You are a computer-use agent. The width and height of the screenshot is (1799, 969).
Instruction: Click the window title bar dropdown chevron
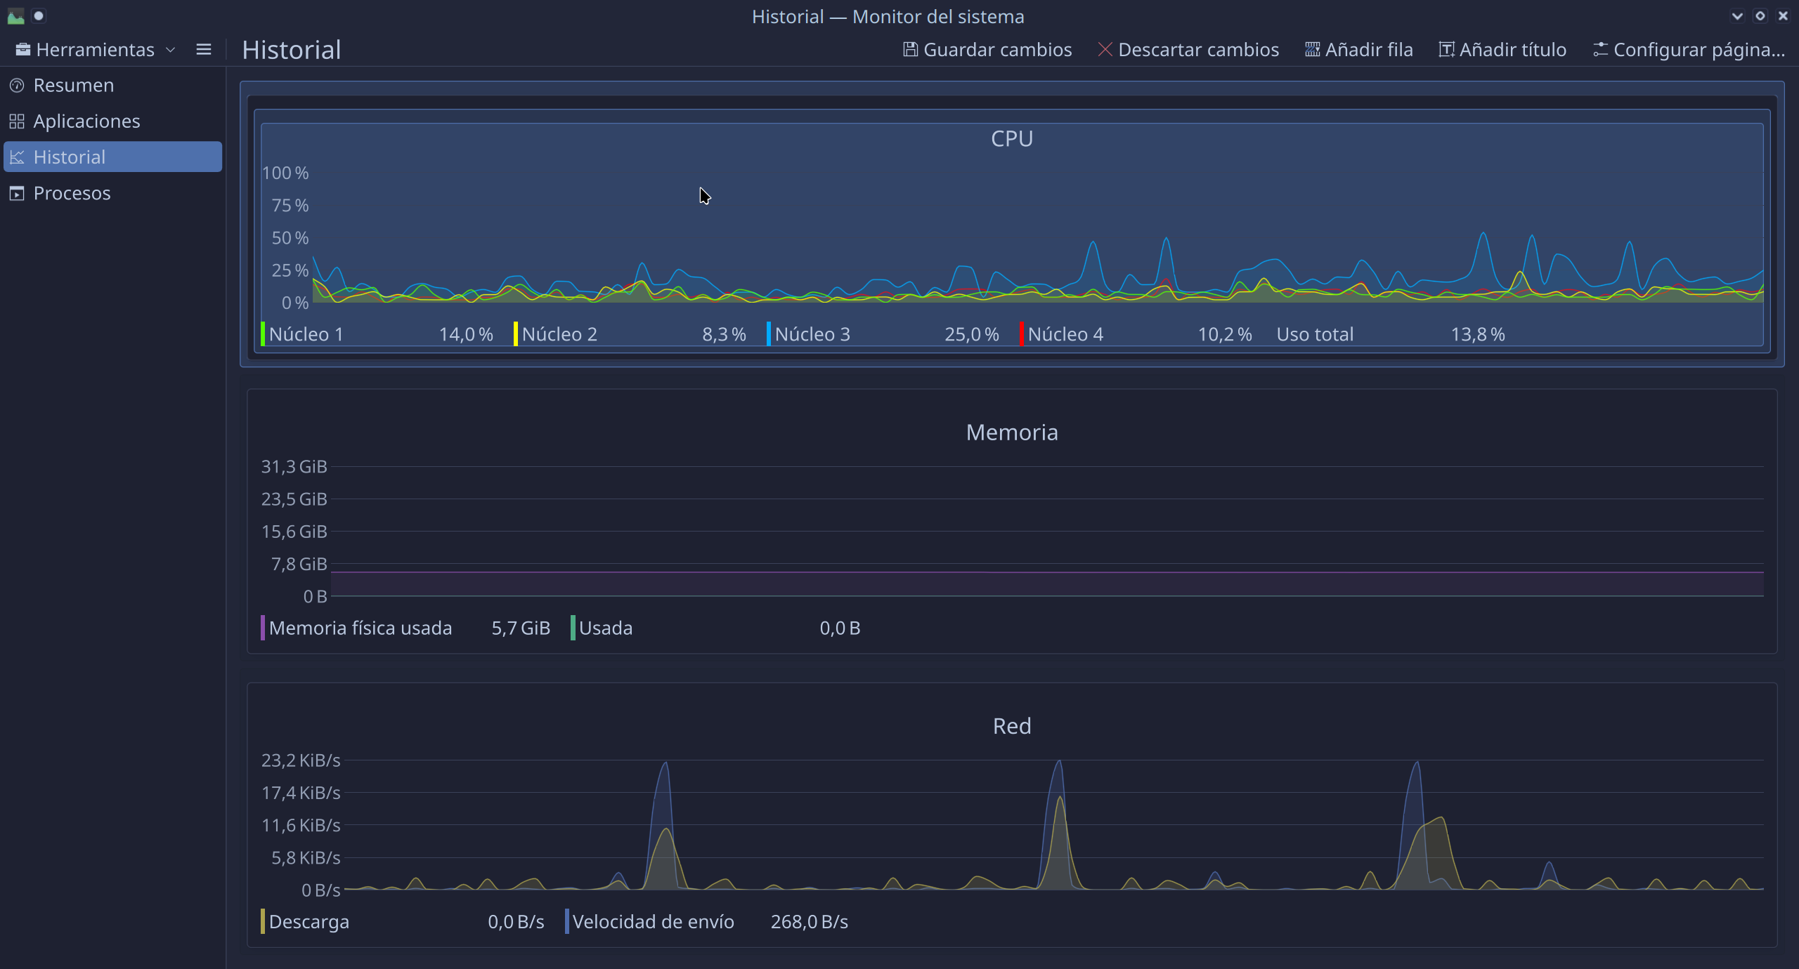[1737, 16]
